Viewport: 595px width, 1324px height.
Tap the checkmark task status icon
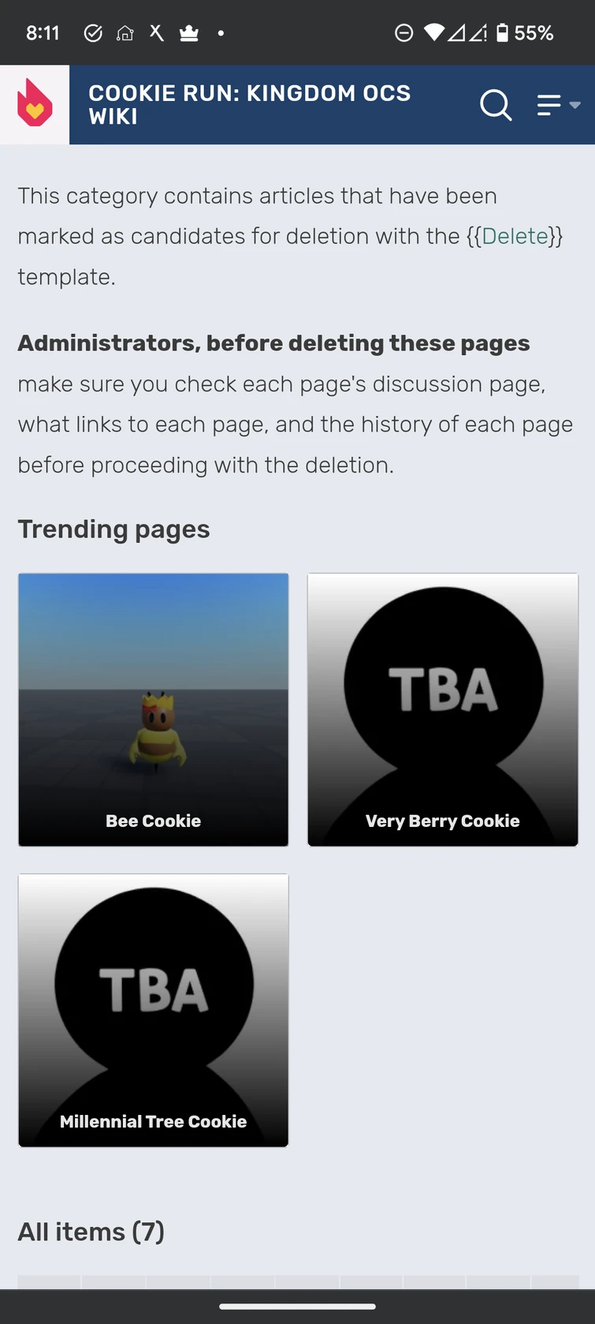[x=93, y=33]
